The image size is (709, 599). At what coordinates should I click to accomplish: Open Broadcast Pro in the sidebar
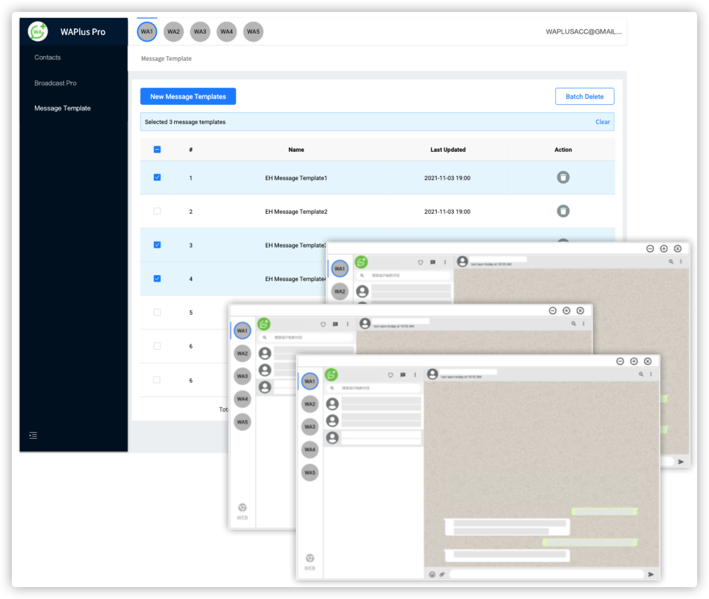pos(55,83)
